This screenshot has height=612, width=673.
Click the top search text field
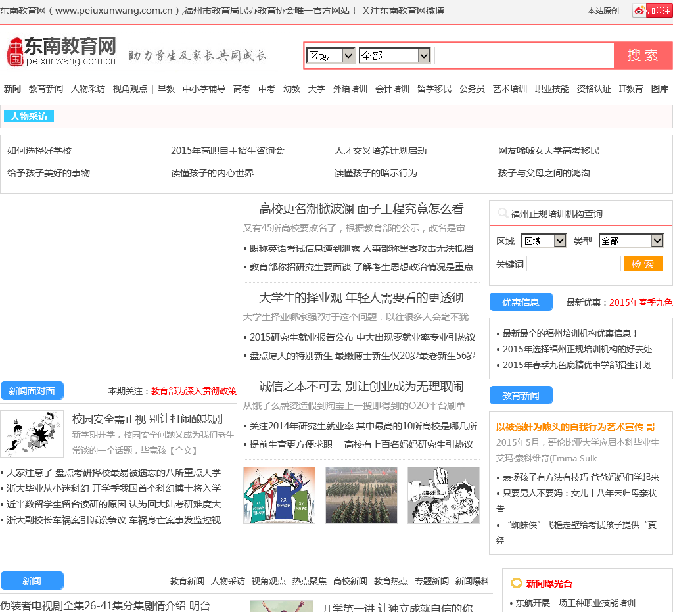(524, 55)
